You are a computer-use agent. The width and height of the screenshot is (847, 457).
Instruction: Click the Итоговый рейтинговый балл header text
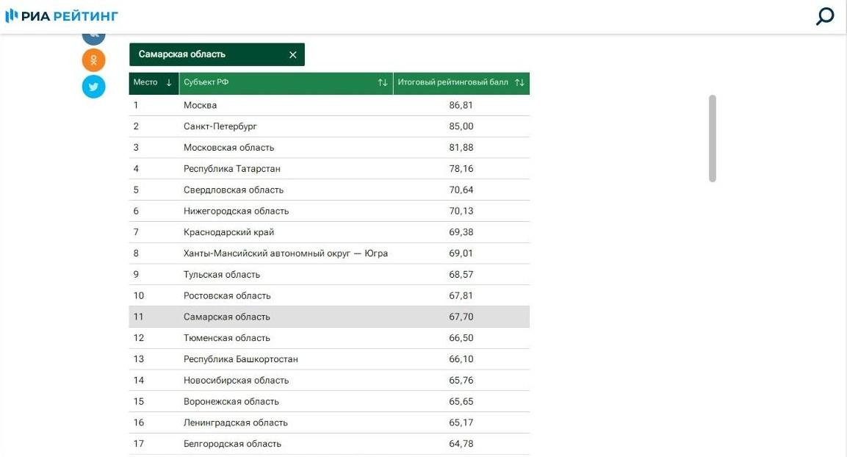click(453, 83)
